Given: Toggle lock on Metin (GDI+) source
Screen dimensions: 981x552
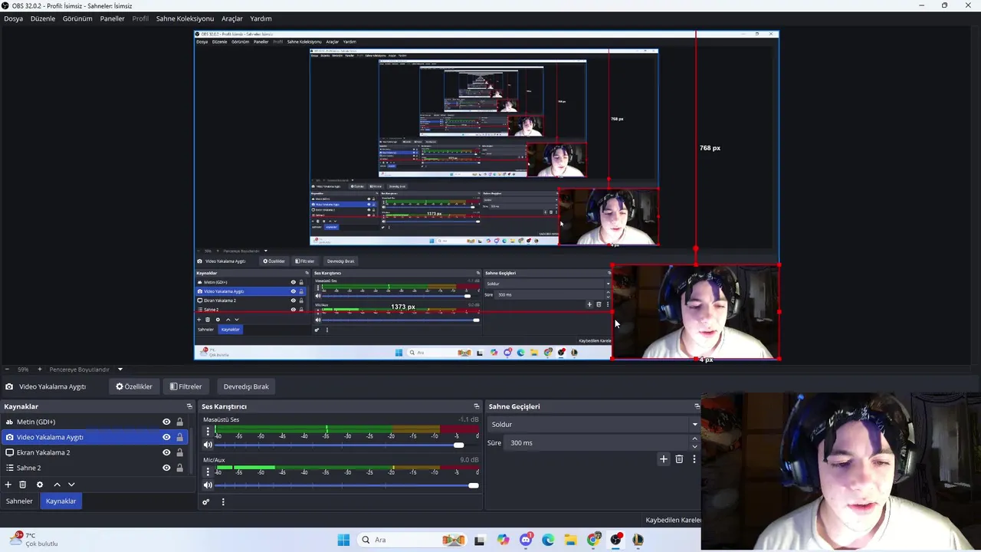Looking at the screenshot, I should click(x=180, y=422).
